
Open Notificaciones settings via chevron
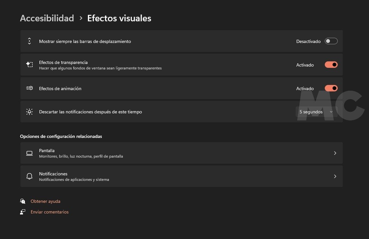click(335, 176)
